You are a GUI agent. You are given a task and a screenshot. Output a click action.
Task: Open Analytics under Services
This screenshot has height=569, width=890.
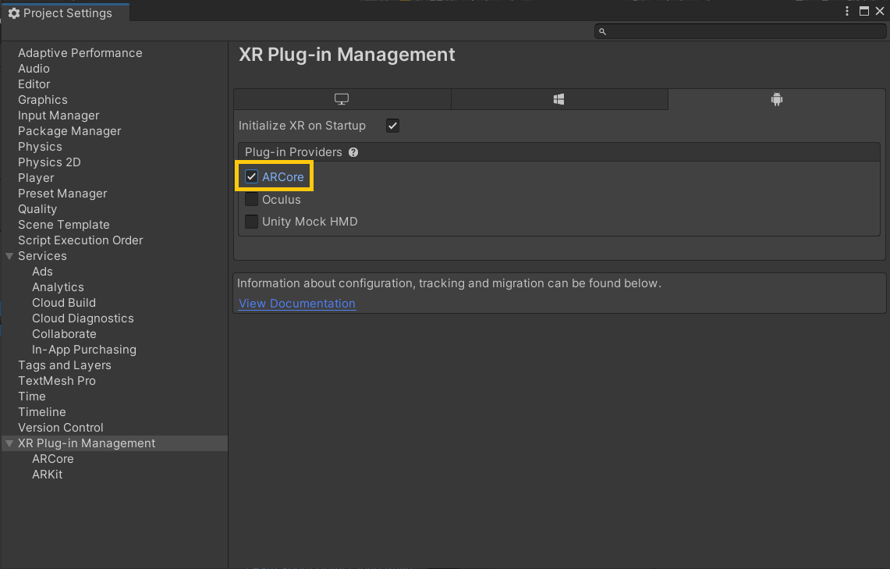(58, 287)
